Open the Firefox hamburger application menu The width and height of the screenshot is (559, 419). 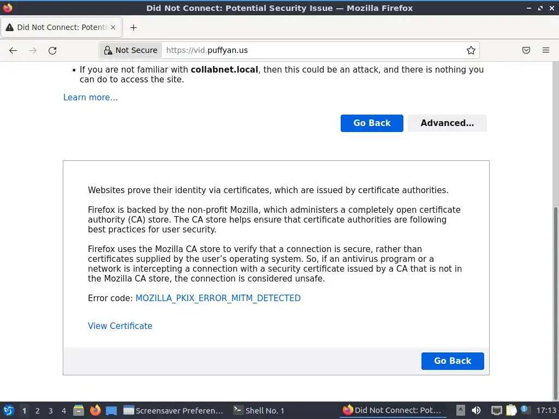[x=546, y=50]
